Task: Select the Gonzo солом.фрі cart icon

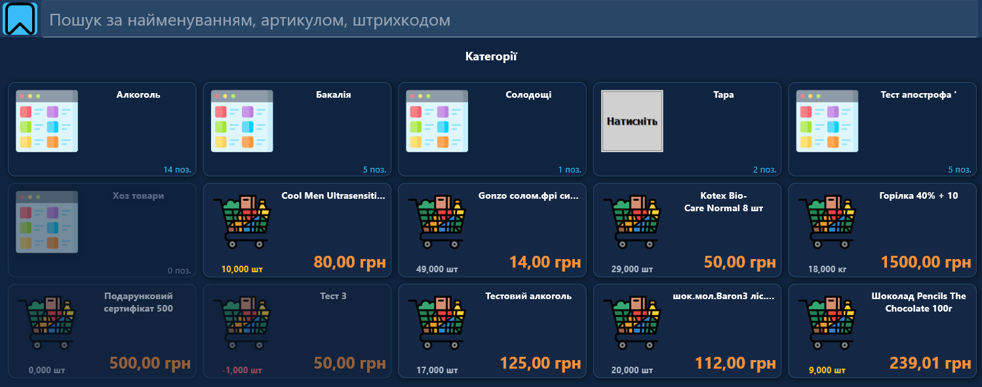Action: pos(437,222)
